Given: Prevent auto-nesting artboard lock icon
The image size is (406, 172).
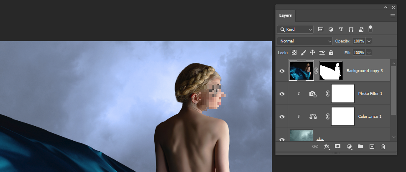Looking at the screenshot, I should point(322,53).
